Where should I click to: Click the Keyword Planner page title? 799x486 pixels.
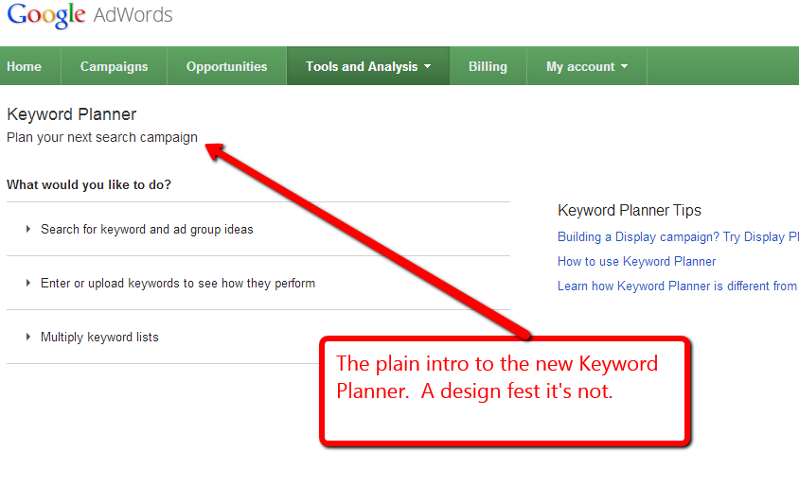pyautogui.click(x=71, y=114)
